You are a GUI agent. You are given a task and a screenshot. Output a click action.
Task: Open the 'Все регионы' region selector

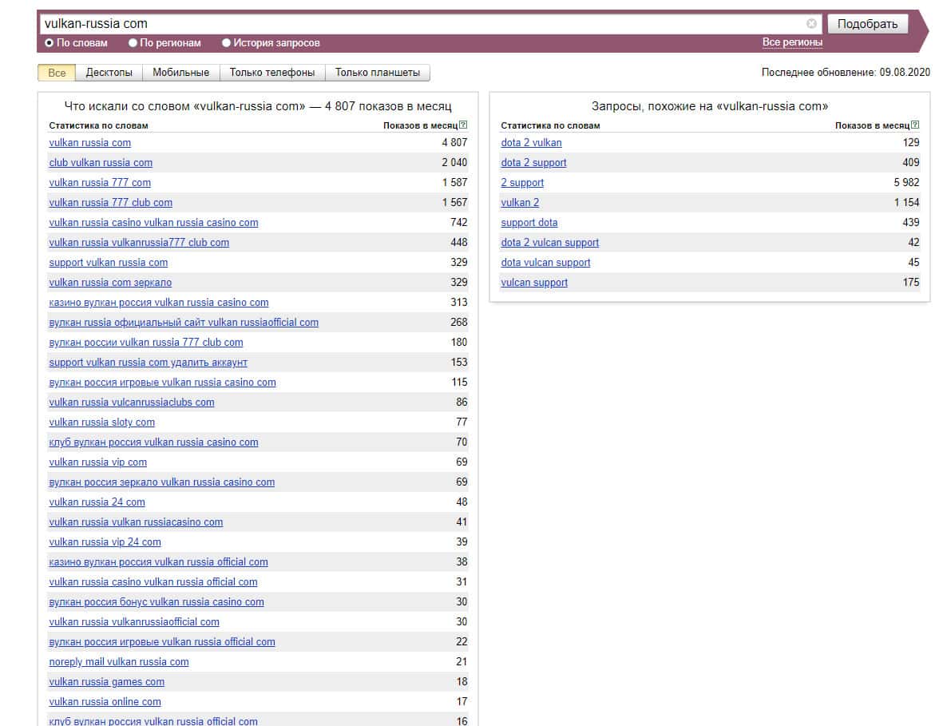(791, 42)
